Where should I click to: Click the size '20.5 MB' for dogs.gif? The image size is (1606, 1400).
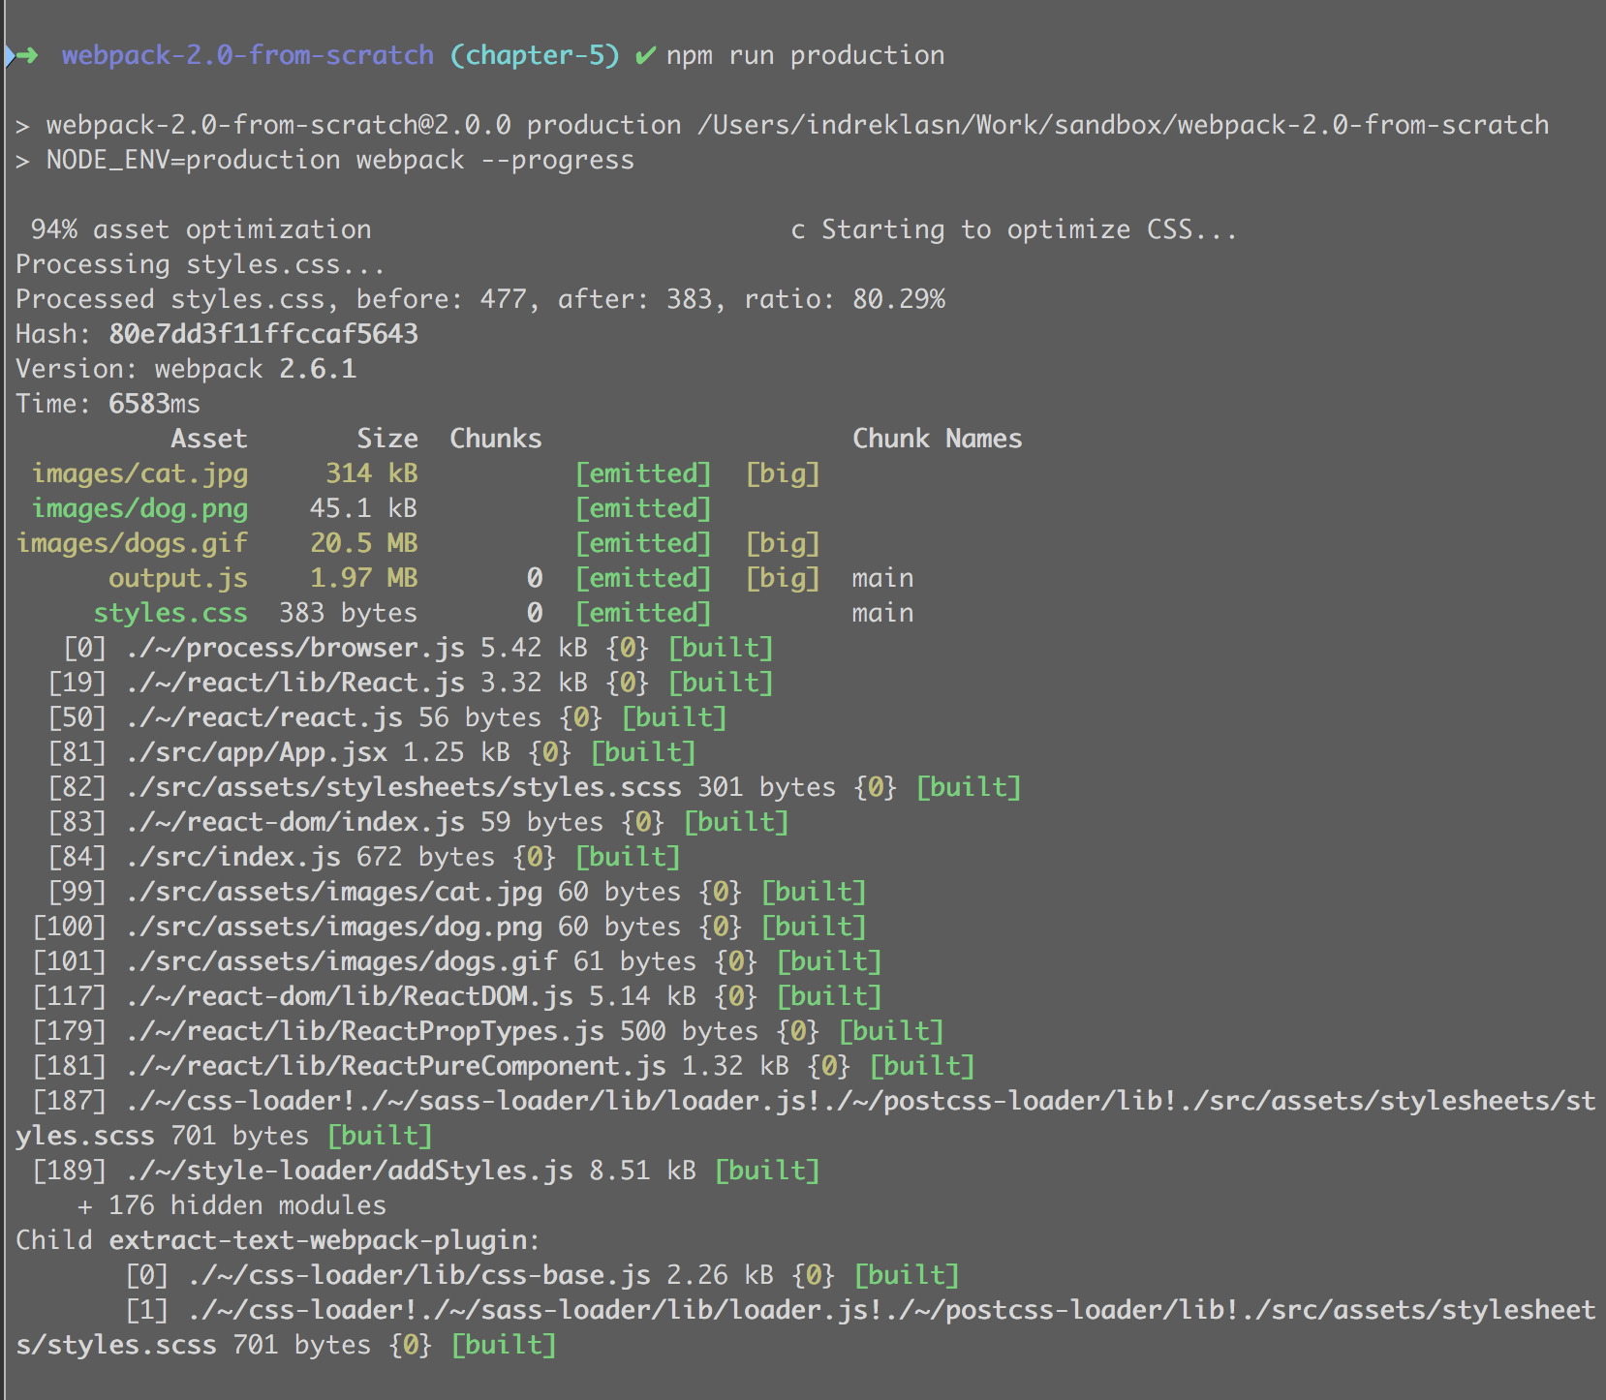point(364,543)
